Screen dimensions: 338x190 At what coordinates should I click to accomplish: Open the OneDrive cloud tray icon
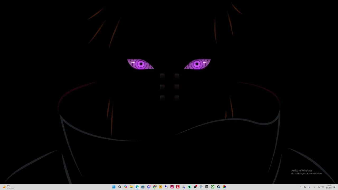[305, 187]
